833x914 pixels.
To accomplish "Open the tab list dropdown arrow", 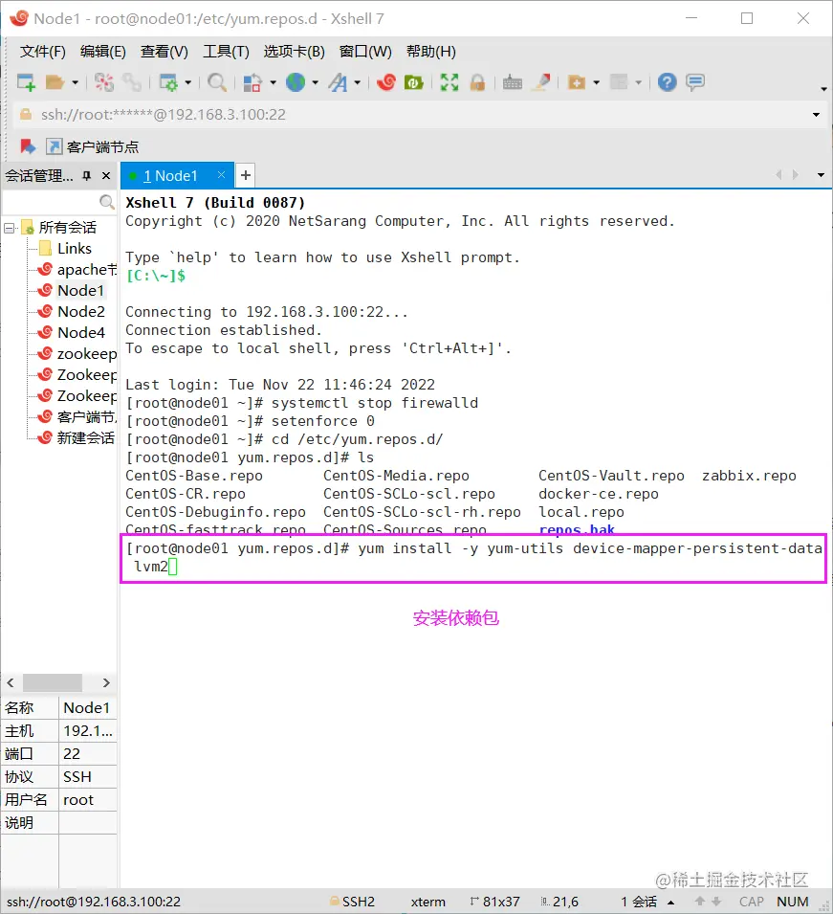I will pos(821,175).
